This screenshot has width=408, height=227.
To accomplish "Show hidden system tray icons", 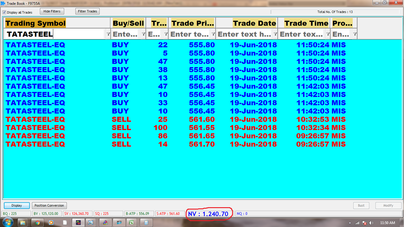I will 350,223.
